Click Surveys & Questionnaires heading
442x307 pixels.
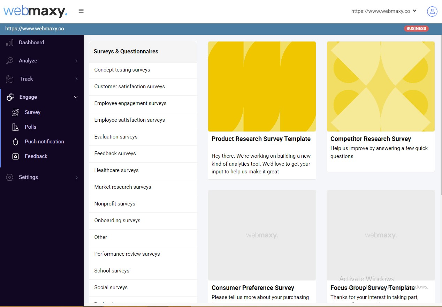click(x=126, y=51)
